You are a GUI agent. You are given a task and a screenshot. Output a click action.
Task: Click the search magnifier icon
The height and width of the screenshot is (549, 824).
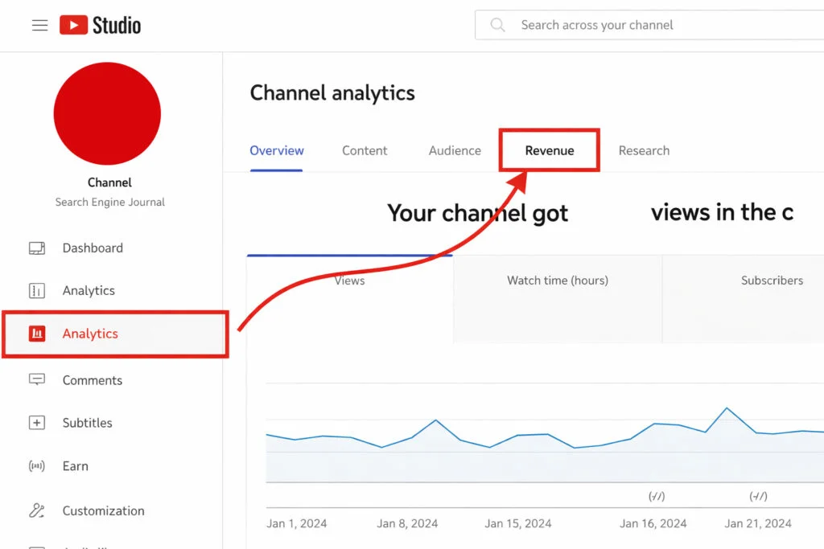498,26
